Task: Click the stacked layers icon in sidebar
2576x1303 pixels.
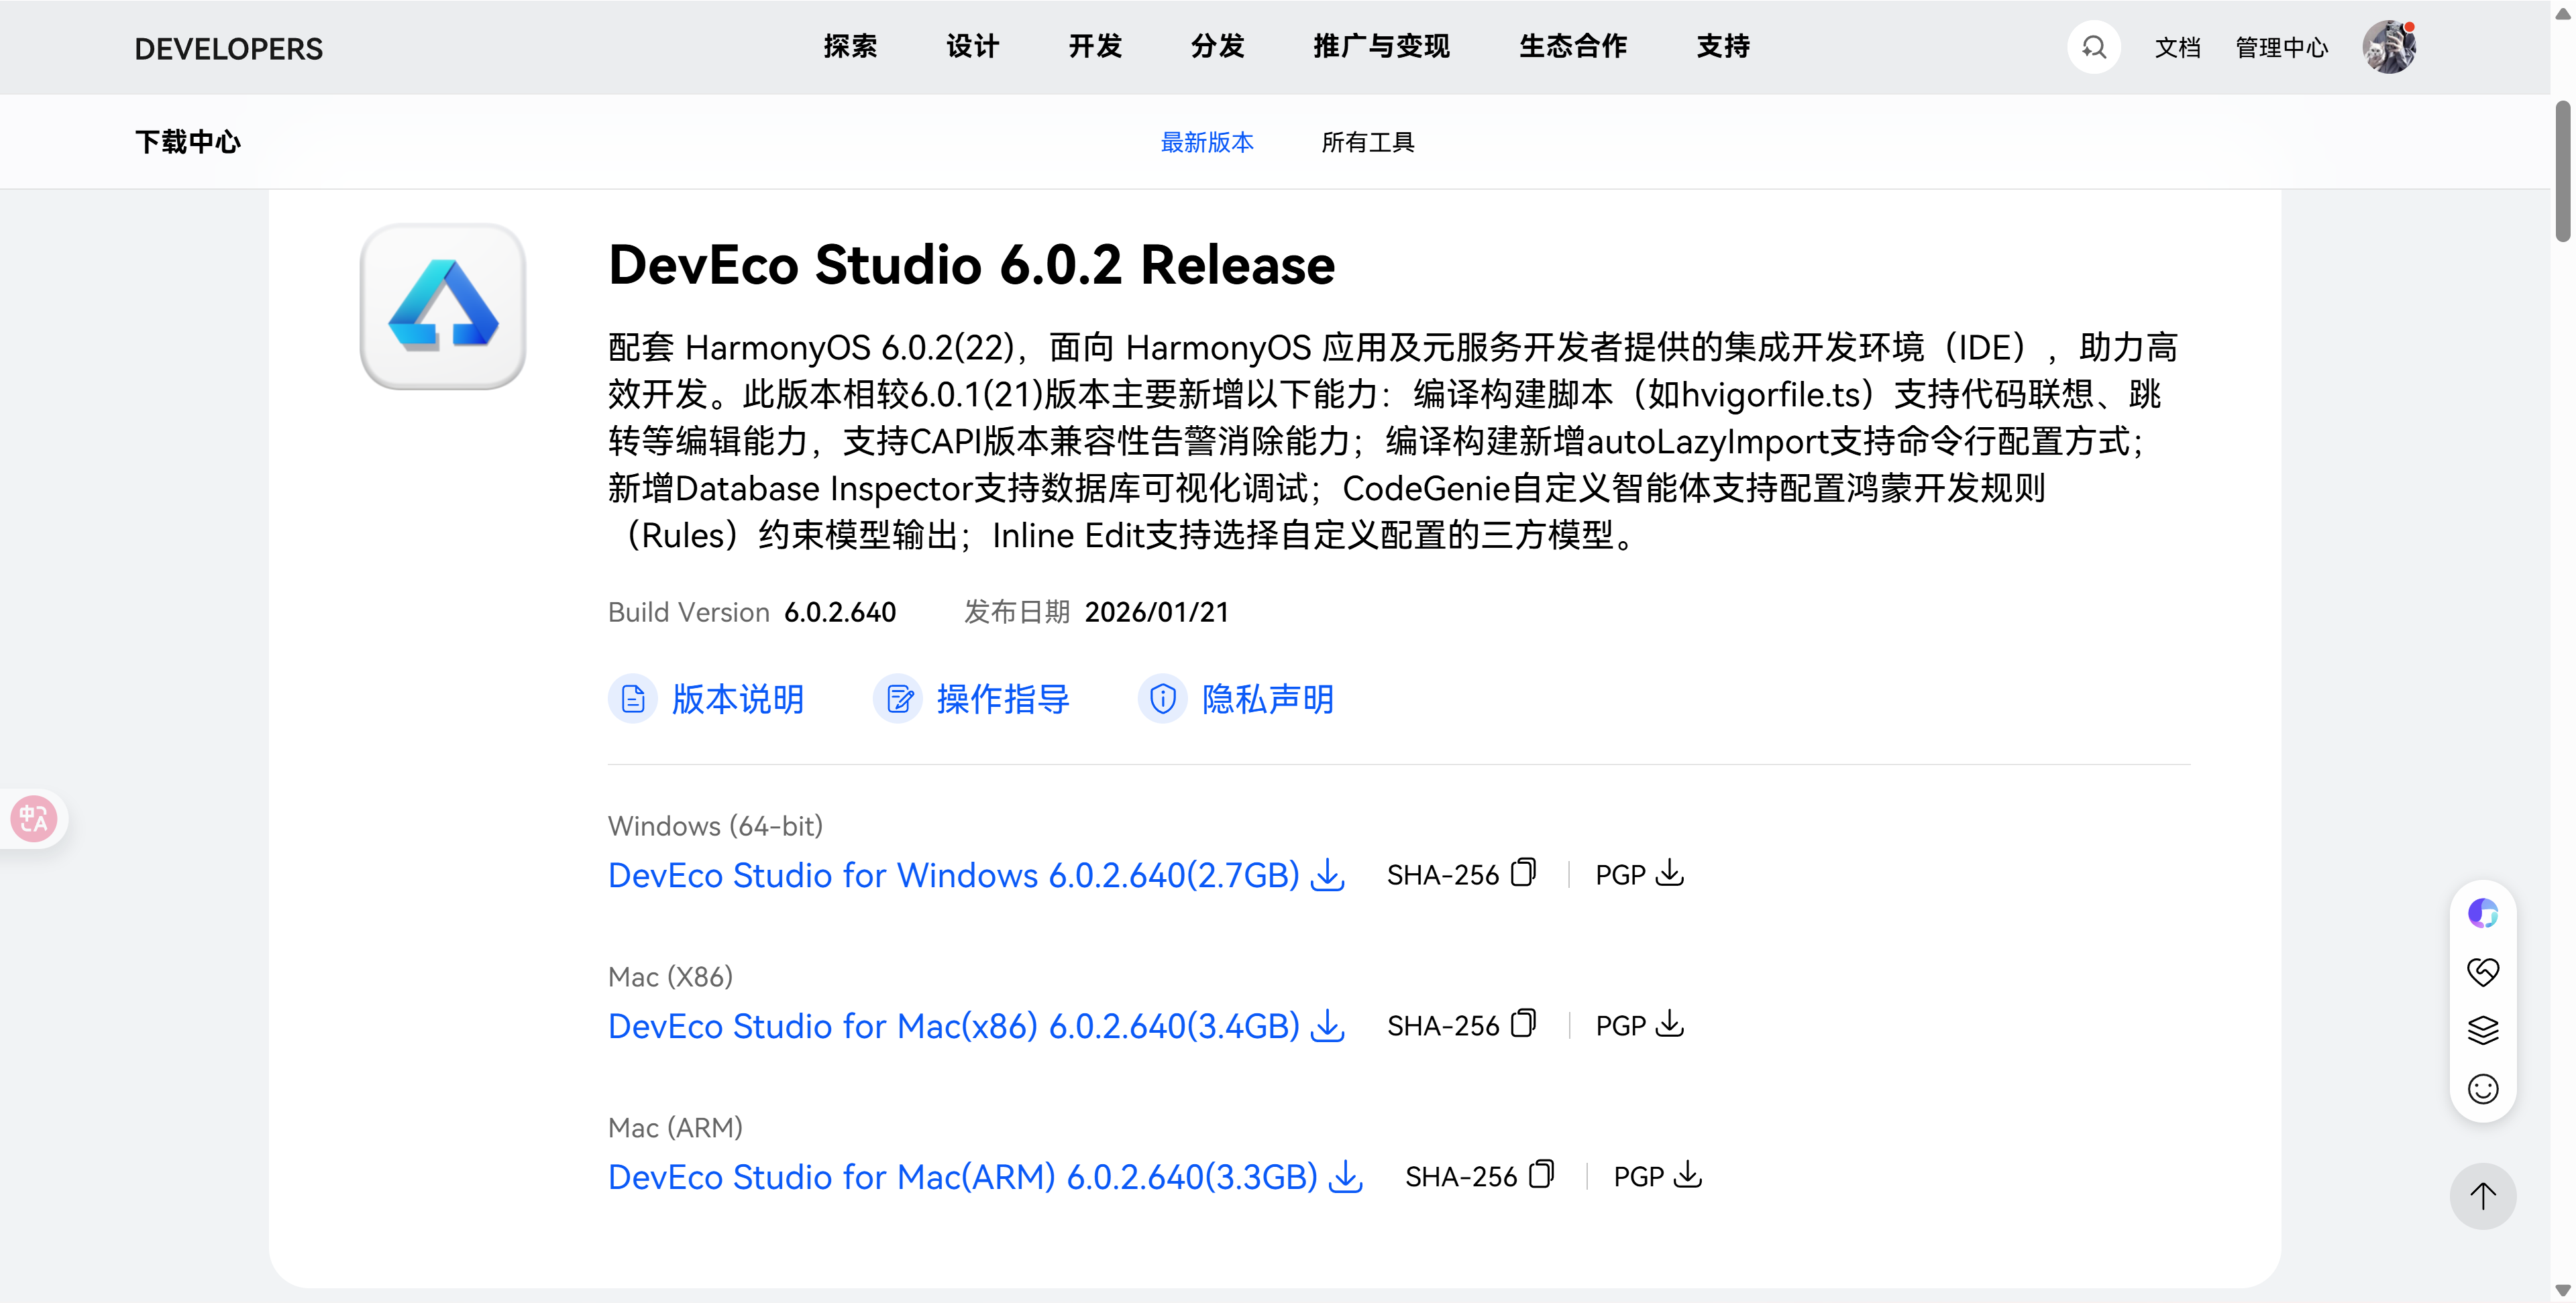Action: pos(2482,1030)
